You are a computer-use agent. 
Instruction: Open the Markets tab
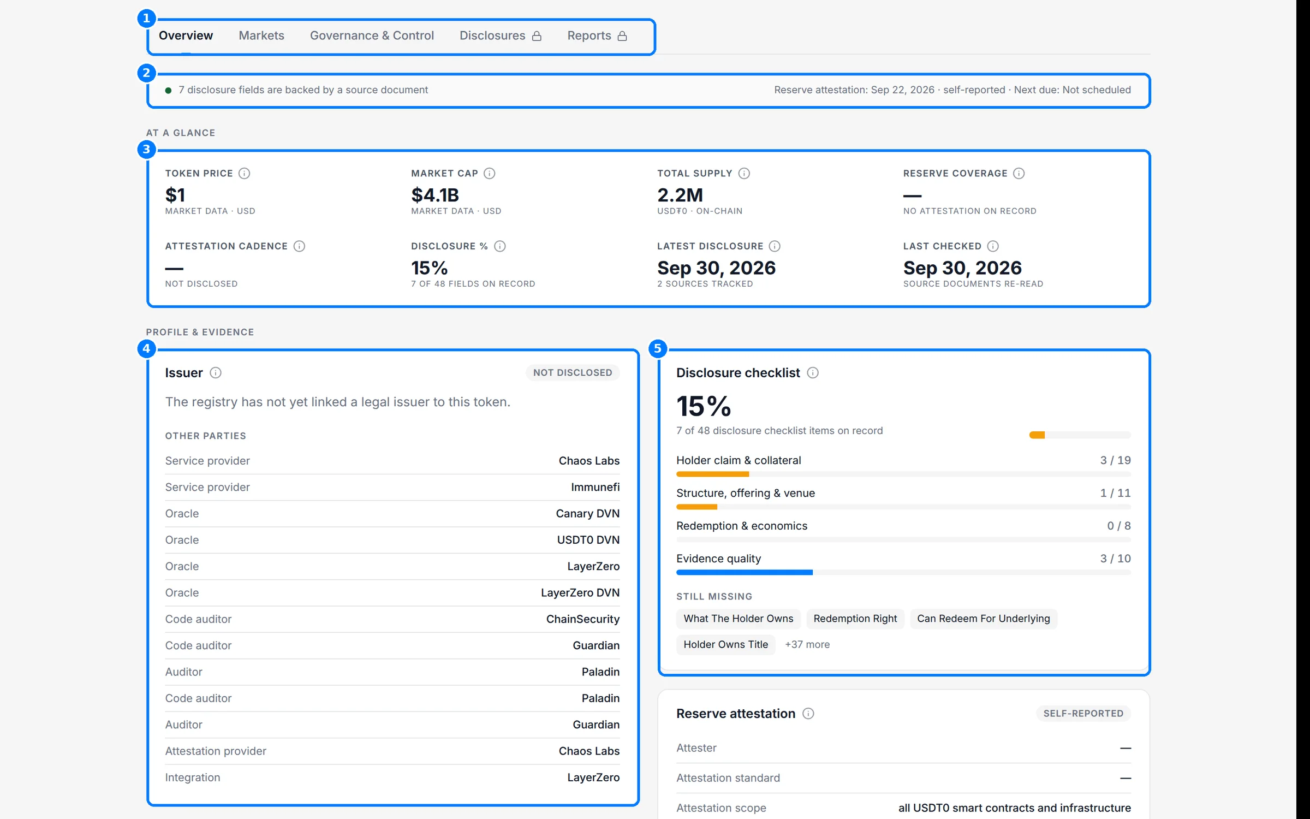coord(261,35)
